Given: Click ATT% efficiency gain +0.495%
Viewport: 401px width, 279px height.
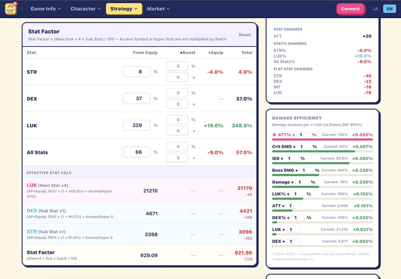Looking at the screenshot, I should (x=362, y=135).
